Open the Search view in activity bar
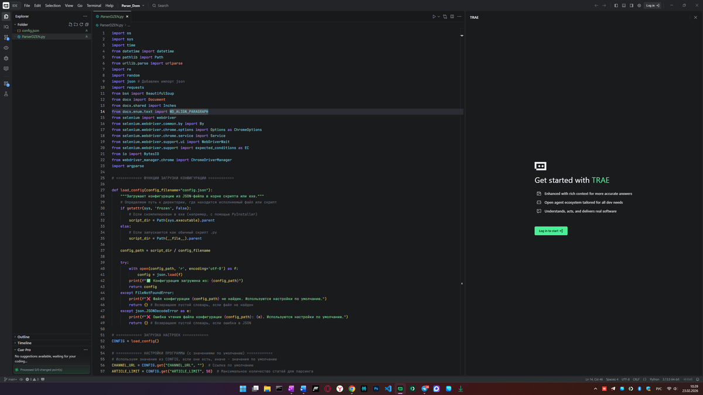Image resolution: width=703 pixels, height=395 pixels. (6, 27)
